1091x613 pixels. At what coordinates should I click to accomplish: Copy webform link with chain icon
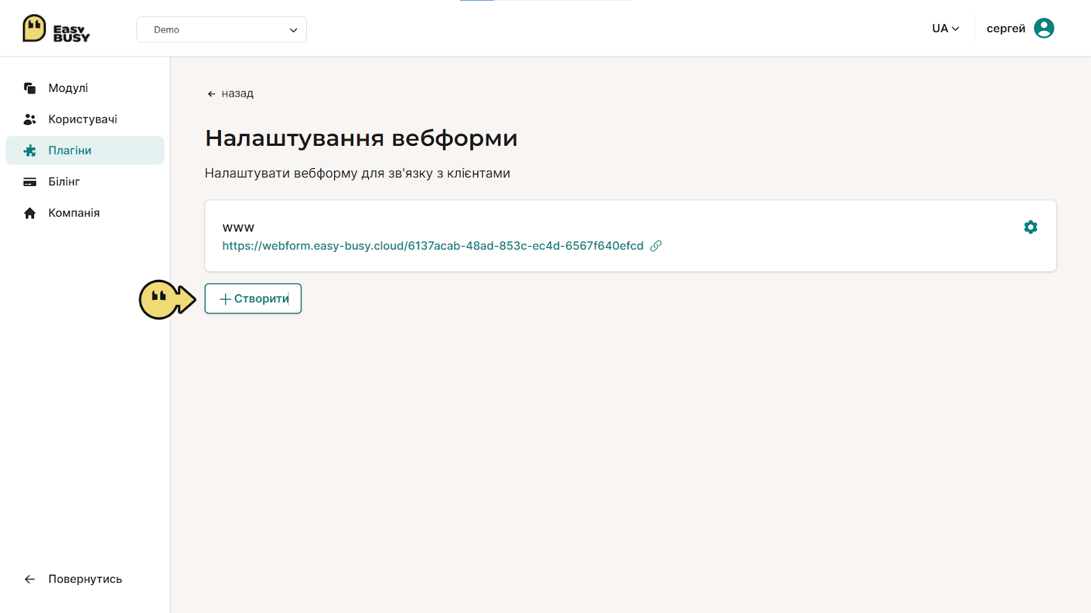pyautogui.click(x=656, y=246)
